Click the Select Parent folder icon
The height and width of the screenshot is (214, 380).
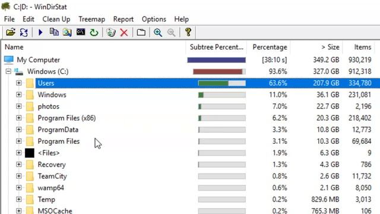[141, 32]
